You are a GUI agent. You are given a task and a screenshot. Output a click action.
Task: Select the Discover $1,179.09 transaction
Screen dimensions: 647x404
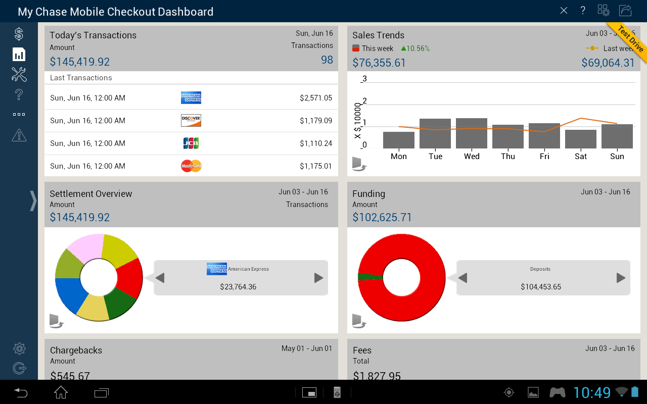[191, 121]
